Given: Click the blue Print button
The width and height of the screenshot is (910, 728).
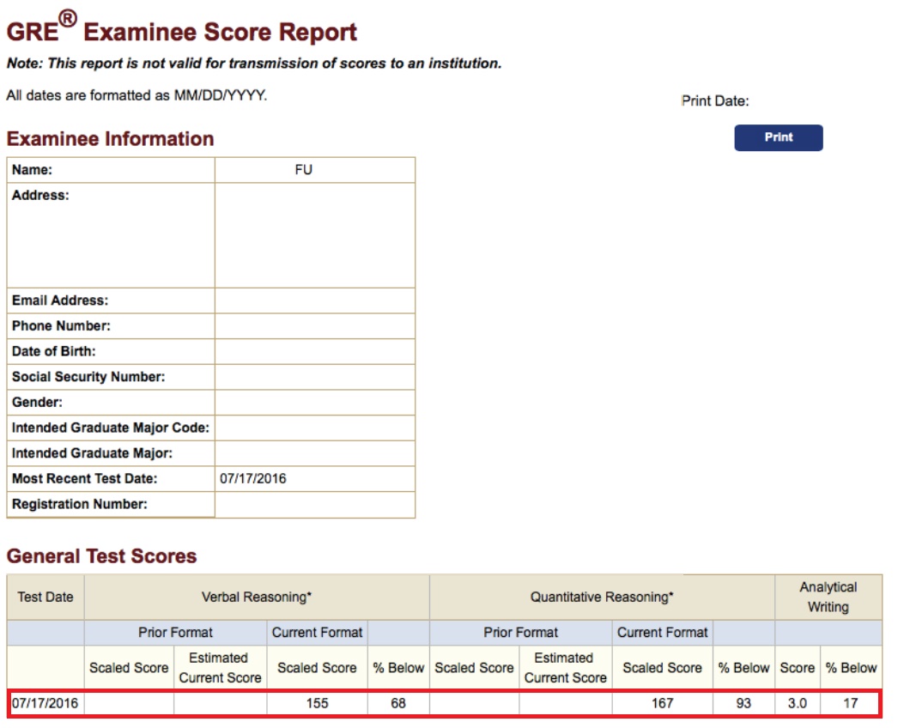Looking at the screenshot, I should click(x=778, y=137).
